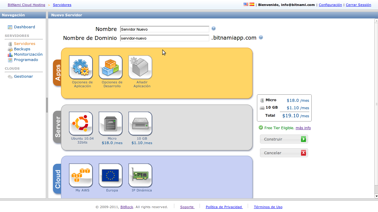This screenshot has height=212, width=378.
Task: Click the Gestionar cloud icon
Action: tap(10, 77)
